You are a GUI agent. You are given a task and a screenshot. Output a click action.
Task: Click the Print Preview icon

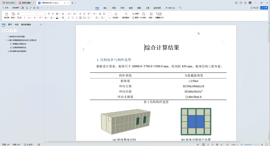pos(38,8)
